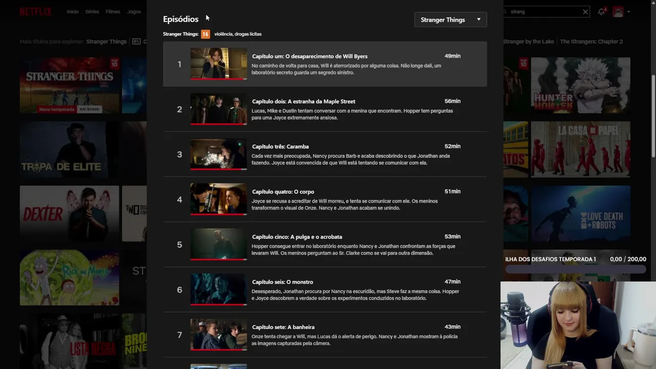
Task: Select 'Capítulo cinco: A pulga e o acrobata'
Action: 297,237
